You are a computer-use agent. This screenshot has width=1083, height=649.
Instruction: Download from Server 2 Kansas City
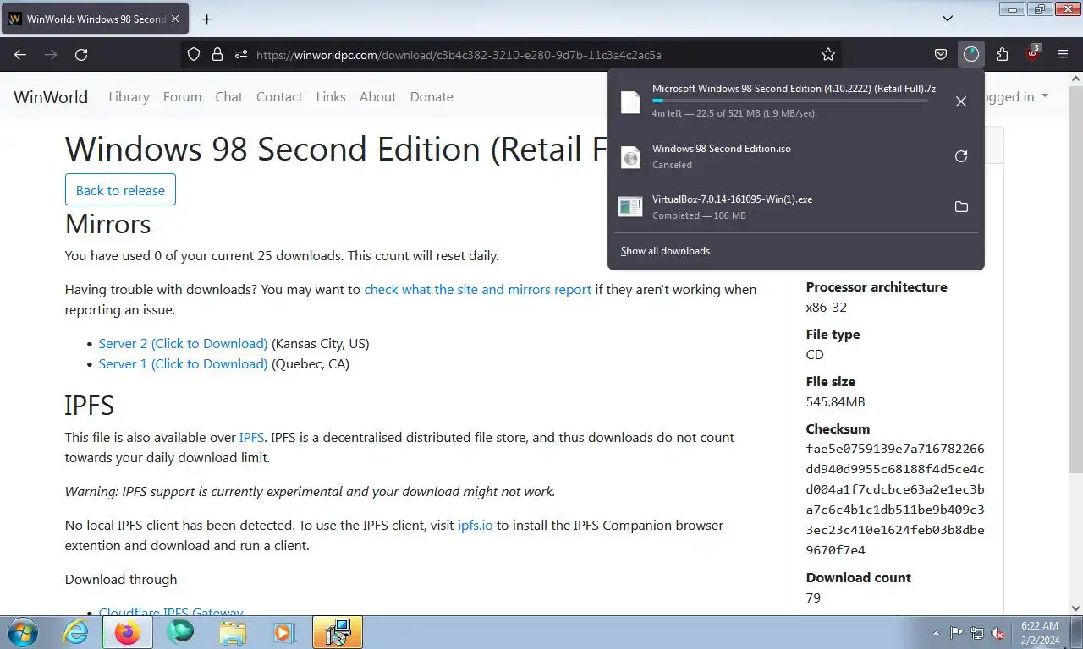pos(183,344)
